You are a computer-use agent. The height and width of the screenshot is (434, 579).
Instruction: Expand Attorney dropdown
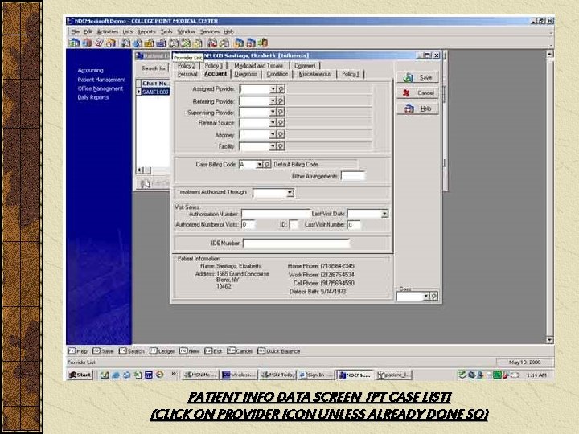point(273,135)
